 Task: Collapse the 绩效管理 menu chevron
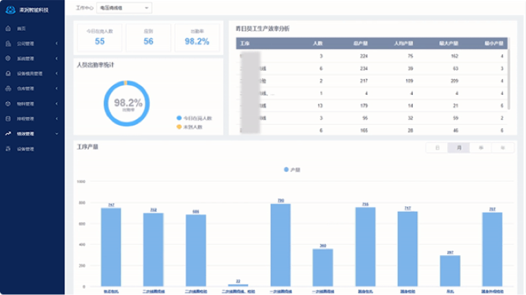(57, 134)
